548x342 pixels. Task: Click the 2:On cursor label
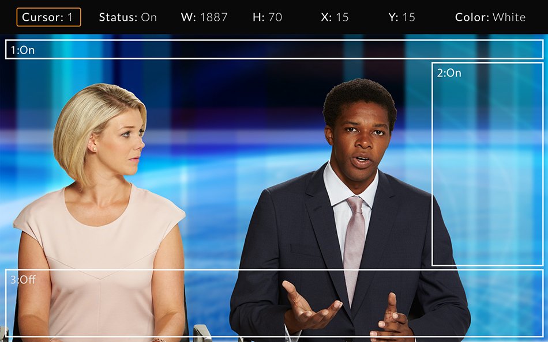[x=449, y=73]
